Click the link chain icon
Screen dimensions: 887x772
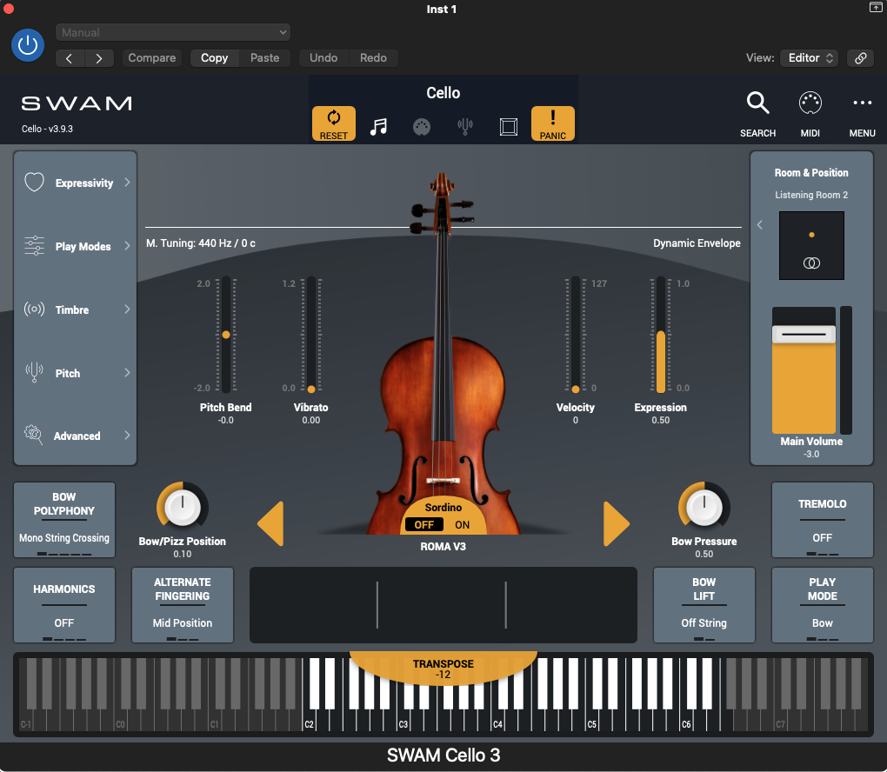(x=860, y=58)
